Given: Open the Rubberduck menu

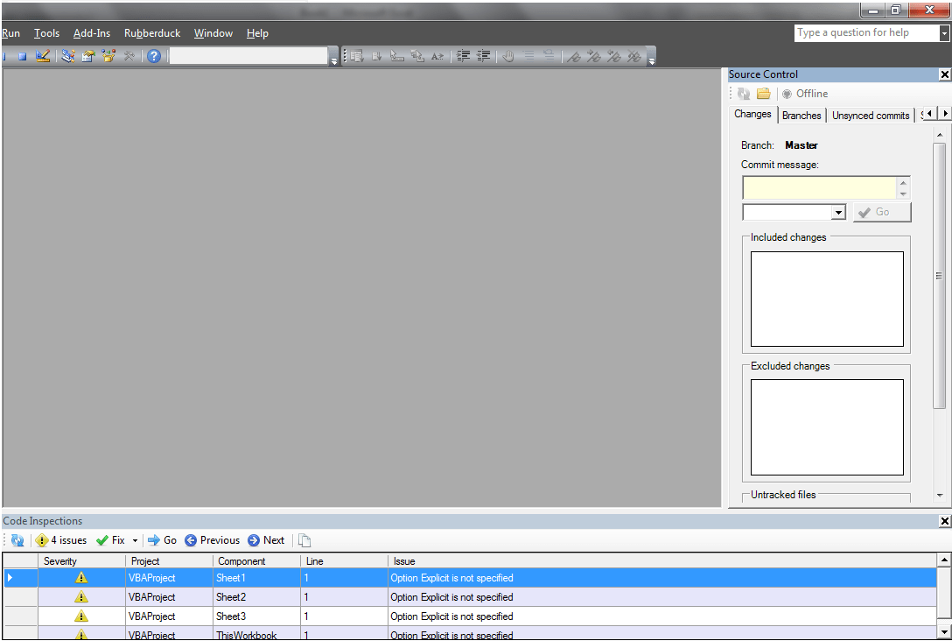Looking at the screenshot, I should 152,33.
